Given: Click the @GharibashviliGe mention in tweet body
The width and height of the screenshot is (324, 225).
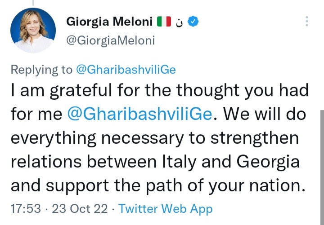Looking at the screenshot, I should [x=139, y=114].
